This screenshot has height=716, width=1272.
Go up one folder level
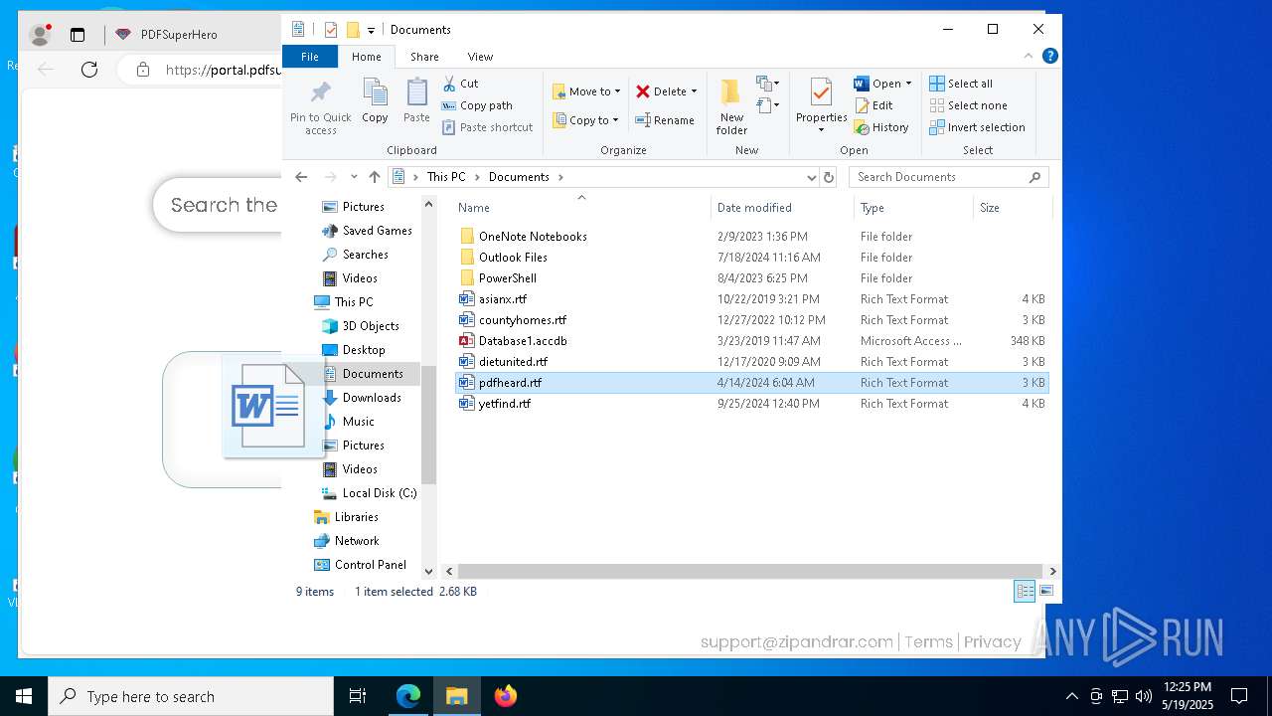pos(375,177)
